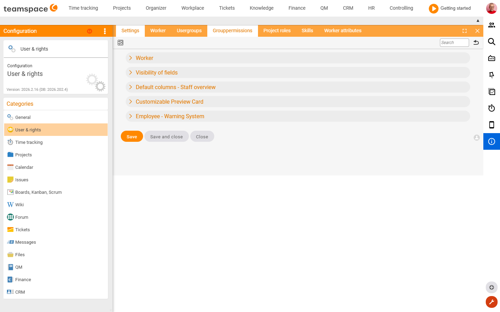Viewport: 500px width, 312px height.
Task: Click the grey plus circle button
Action: (492, 287)
